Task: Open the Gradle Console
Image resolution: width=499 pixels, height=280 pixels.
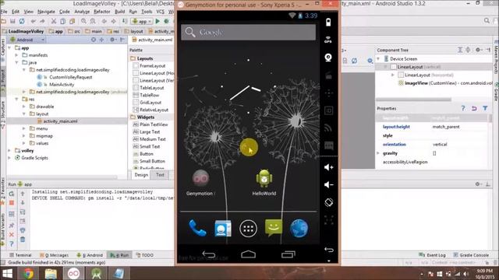Action: pos(471,255)
